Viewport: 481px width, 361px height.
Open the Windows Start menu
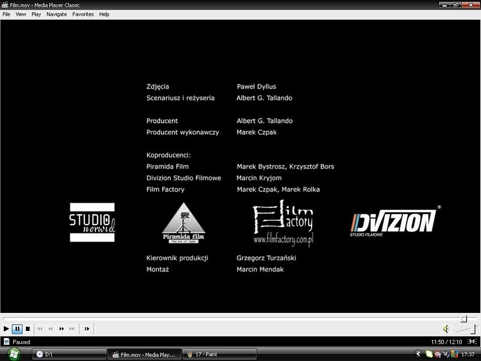coord(13,354)
